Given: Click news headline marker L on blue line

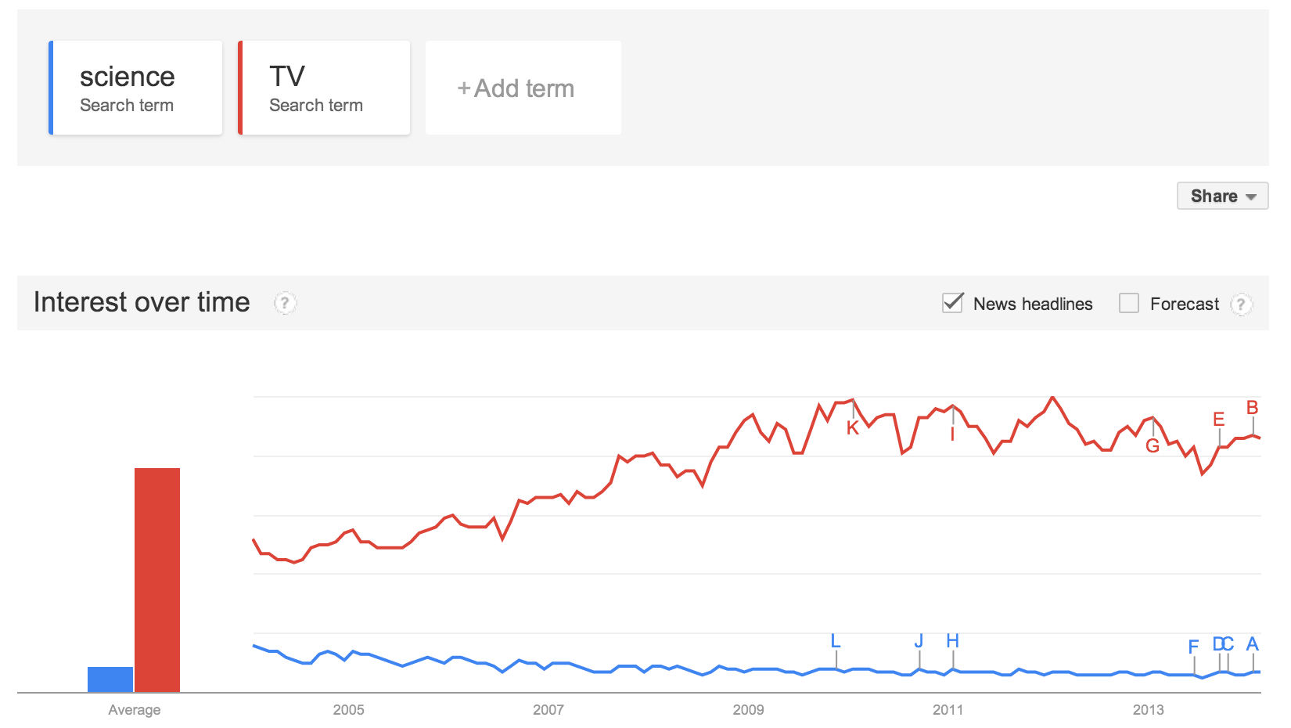Looking at the screenshot, I should pyautogui.click(x=836, y=642).
